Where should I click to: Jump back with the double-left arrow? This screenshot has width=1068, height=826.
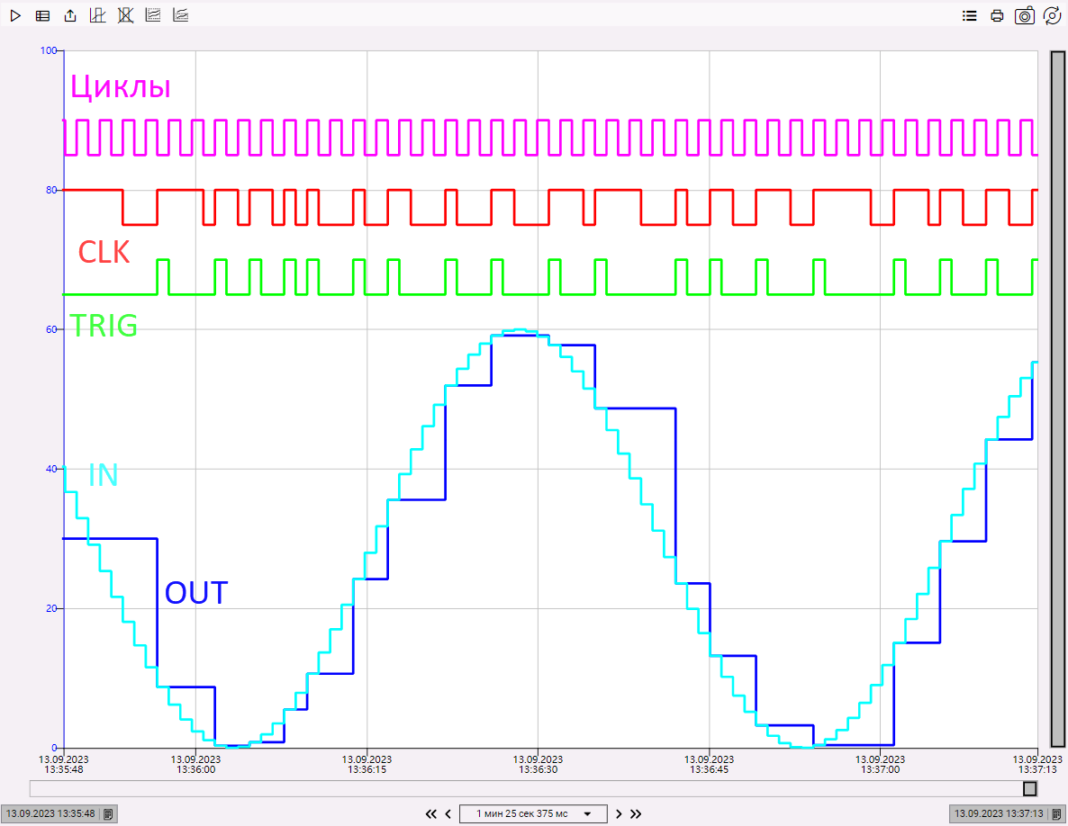[430, 813]
